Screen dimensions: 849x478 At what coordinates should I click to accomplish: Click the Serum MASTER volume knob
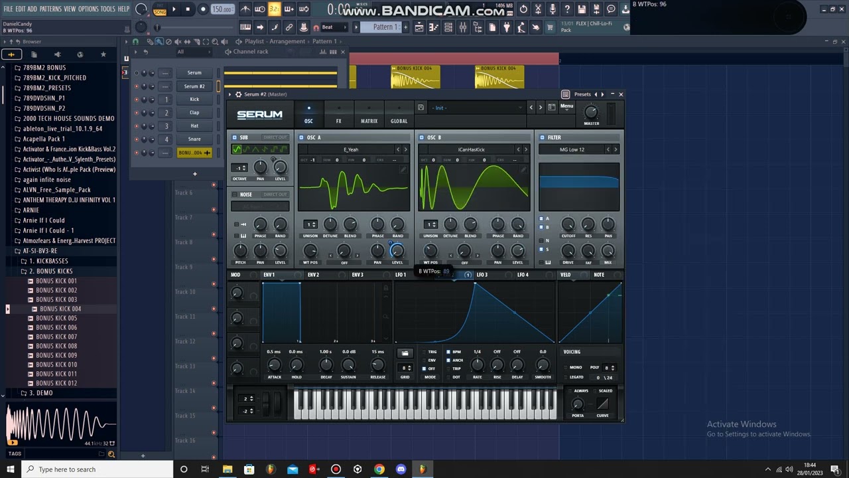click(591, 112)
